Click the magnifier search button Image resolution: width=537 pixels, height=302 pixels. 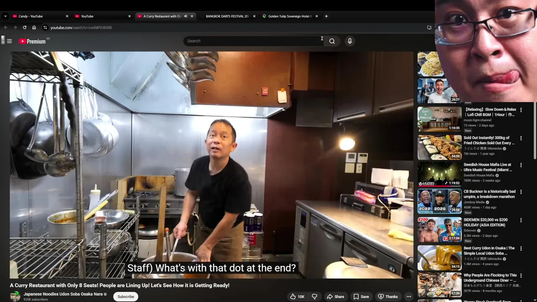[332, 41]
